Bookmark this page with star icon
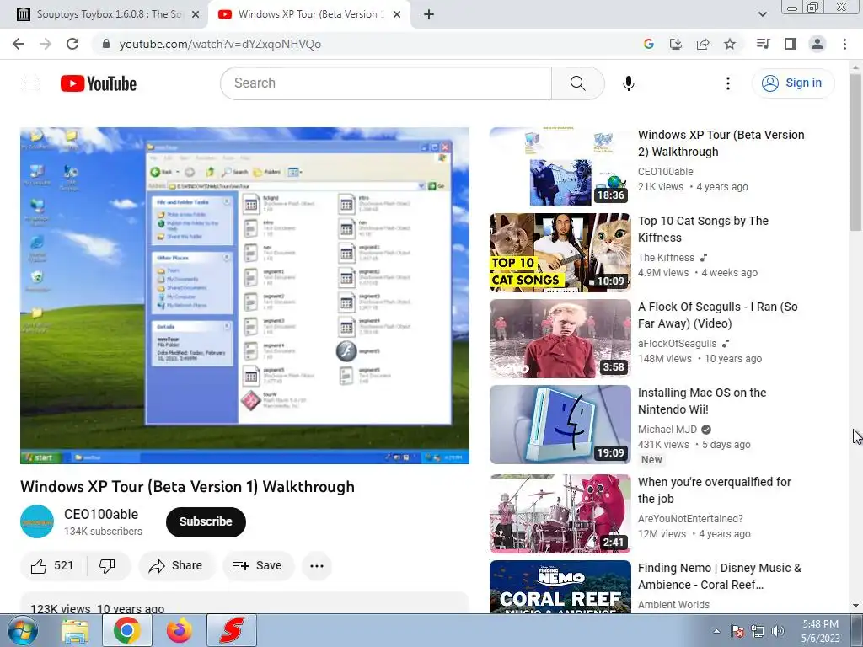The height and width of the screenshot is (647, 863). pos(729,44)
